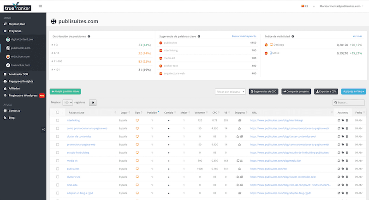Delete the publisuites keyword row
Screen dimensions: 369x200
click(x=347, y=169)
